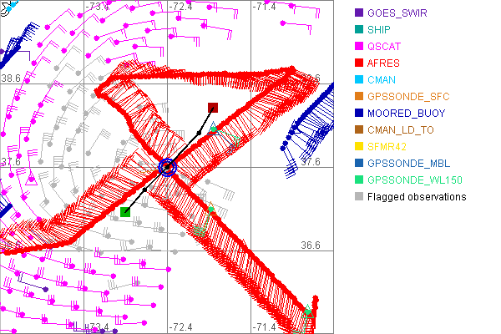Viewport: 501px width, 334px height.
Task: Click the red AFRES legend swatch
Action: [358, 63]
